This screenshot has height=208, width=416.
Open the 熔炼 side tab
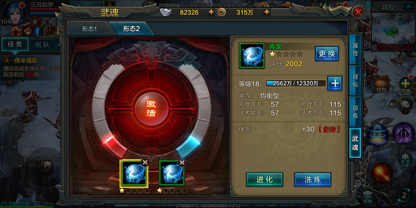click(x=355, y=112)
